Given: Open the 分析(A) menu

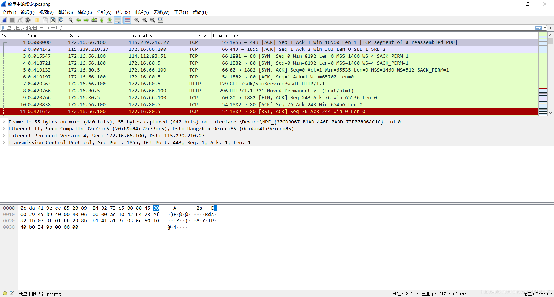Looking at the screenshot, I should pos(104,12).
